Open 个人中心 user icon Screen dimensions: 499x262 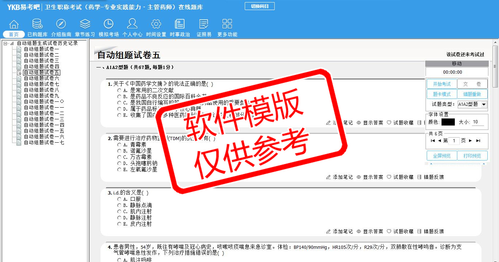(x=132, y=24)
